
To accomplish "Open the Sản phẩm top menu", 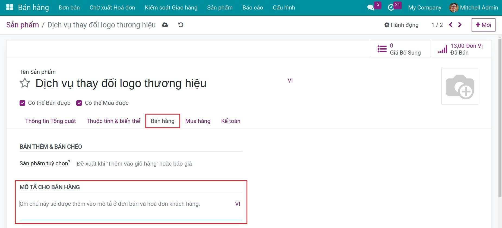I will pos(220,8).
